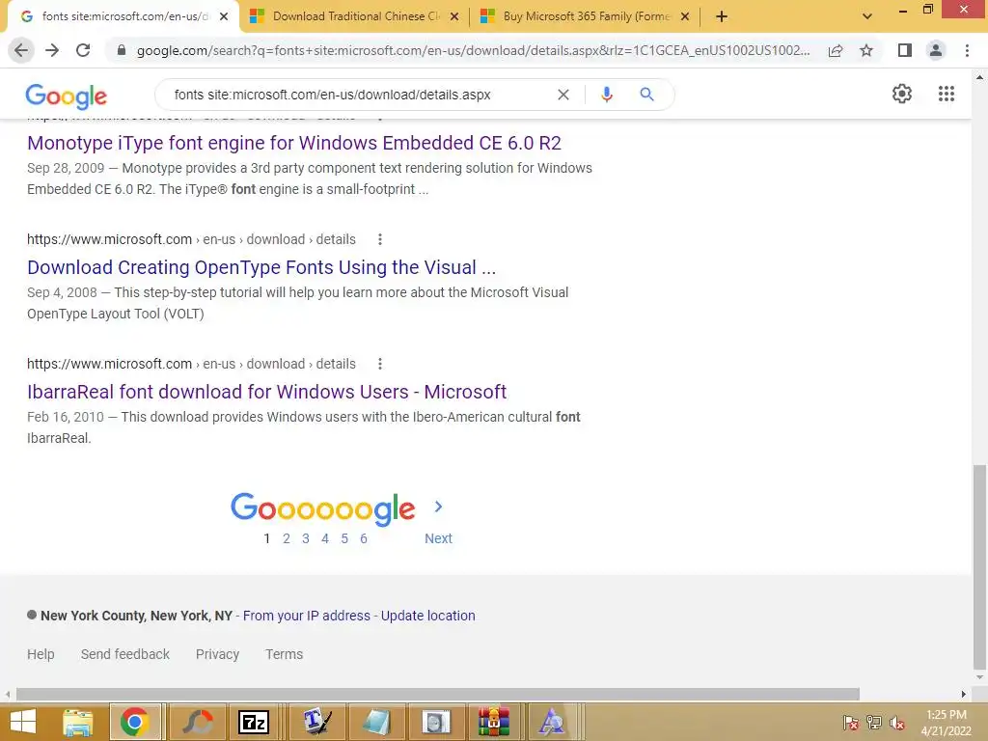This screenshot has width=988, height=741.
Task: Open Chrome three-dot menu
Action: (x=967, y=50)
